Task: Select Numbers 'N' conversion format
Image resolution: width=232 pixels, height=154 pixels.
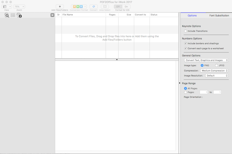Action: 78,7
